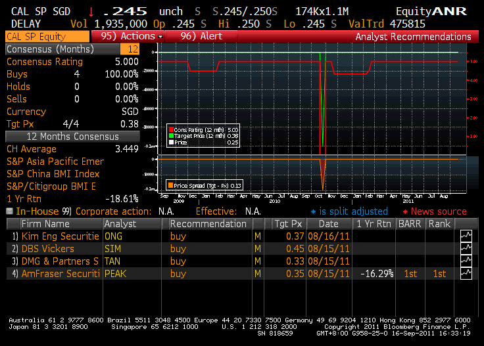Image resolution: width=484 pixels, height=346 pixels.
Task: Select the green Target Price legend swatch
Action: point(171,136)
